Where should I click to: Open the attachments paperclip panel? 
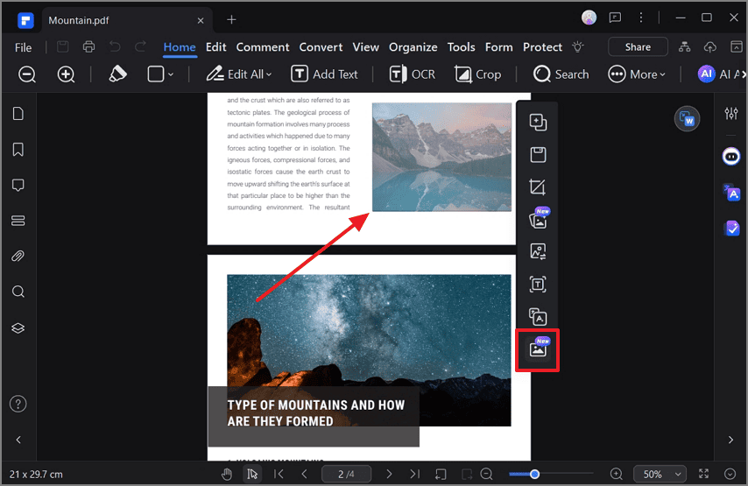(x=18, y=256)
